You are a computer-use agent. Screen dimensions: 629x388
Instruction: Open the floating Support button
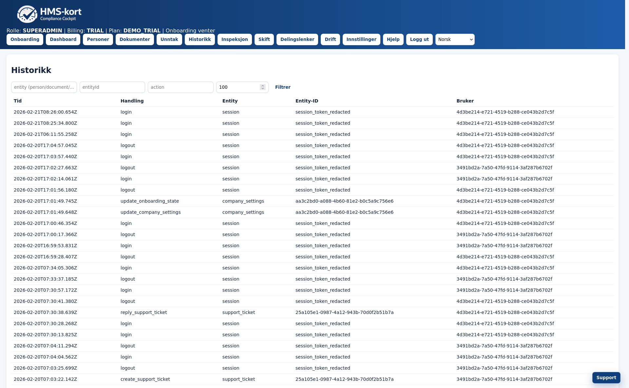click(x=606, y=378)
